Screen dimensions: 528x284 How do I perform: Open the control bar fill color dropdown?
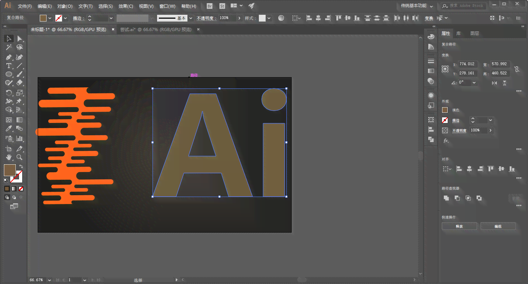coord(50,18)
